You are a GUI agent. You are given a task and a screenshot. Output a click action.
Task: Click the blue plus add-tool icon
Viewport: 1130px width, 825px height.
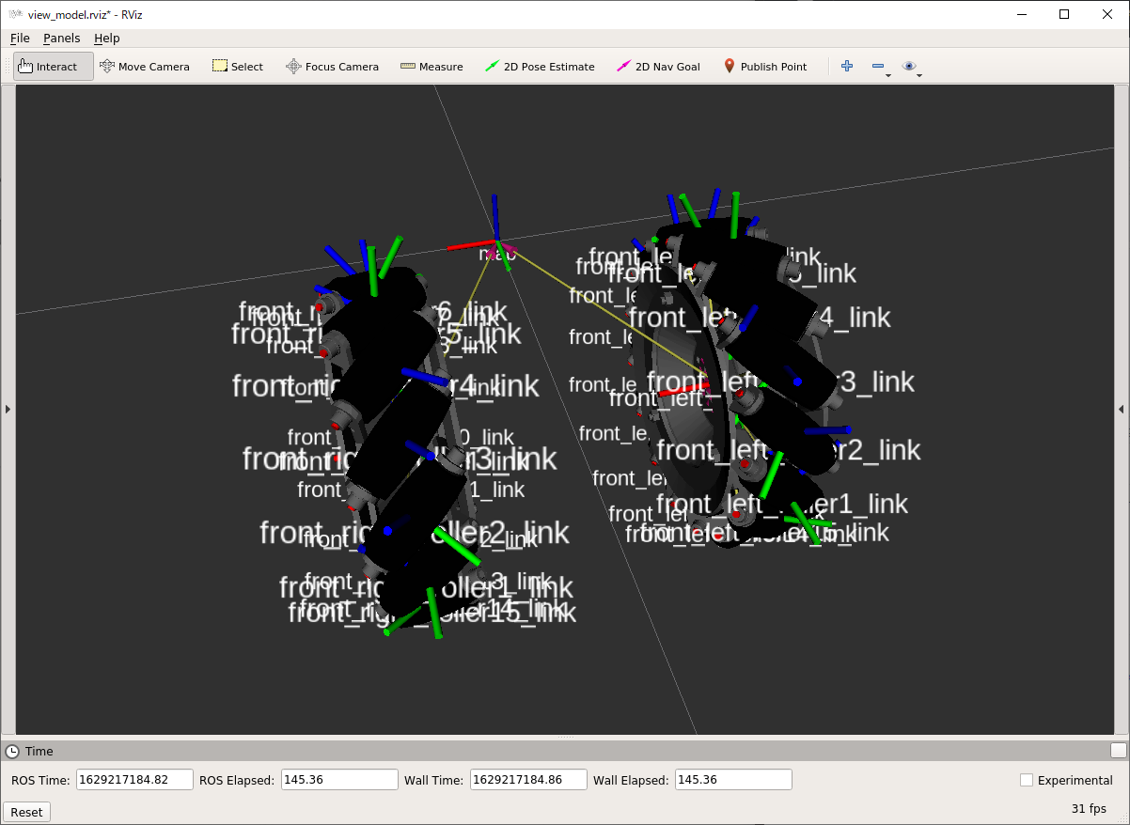847,66
